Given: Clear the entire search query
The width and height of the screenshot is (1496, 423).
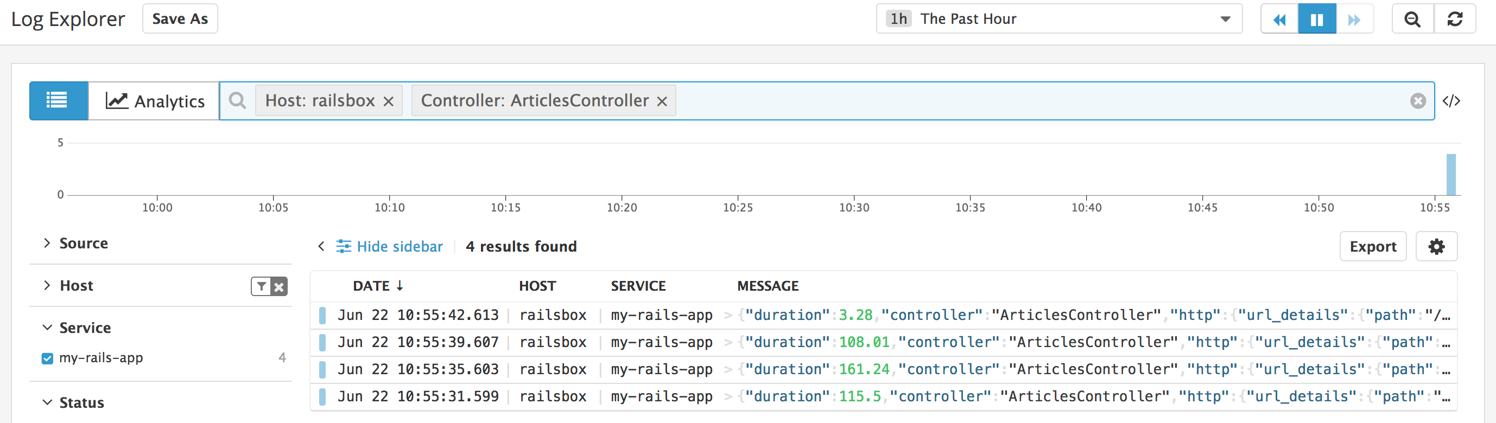Looking at the screenshot, I should (1418, 101).
